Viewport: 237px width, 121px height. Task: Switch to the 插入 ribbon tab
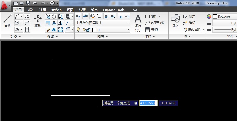pos(30,10)
